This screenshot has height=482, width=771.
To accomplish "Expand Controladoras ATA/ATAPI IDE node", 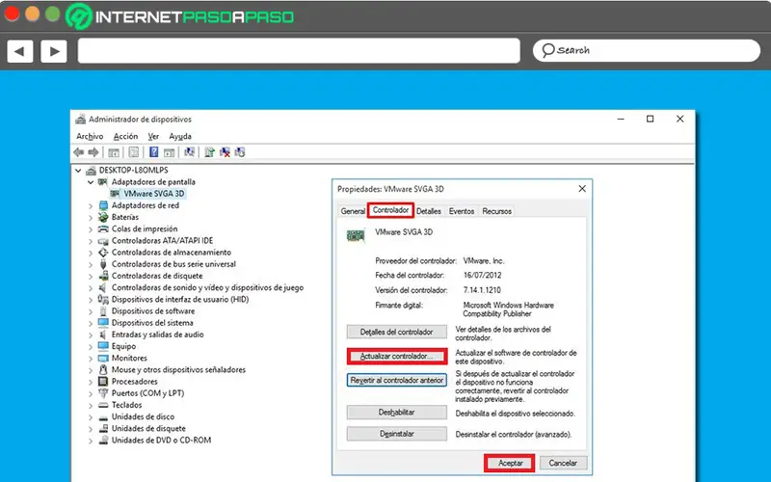I will [x=91, y=241].
